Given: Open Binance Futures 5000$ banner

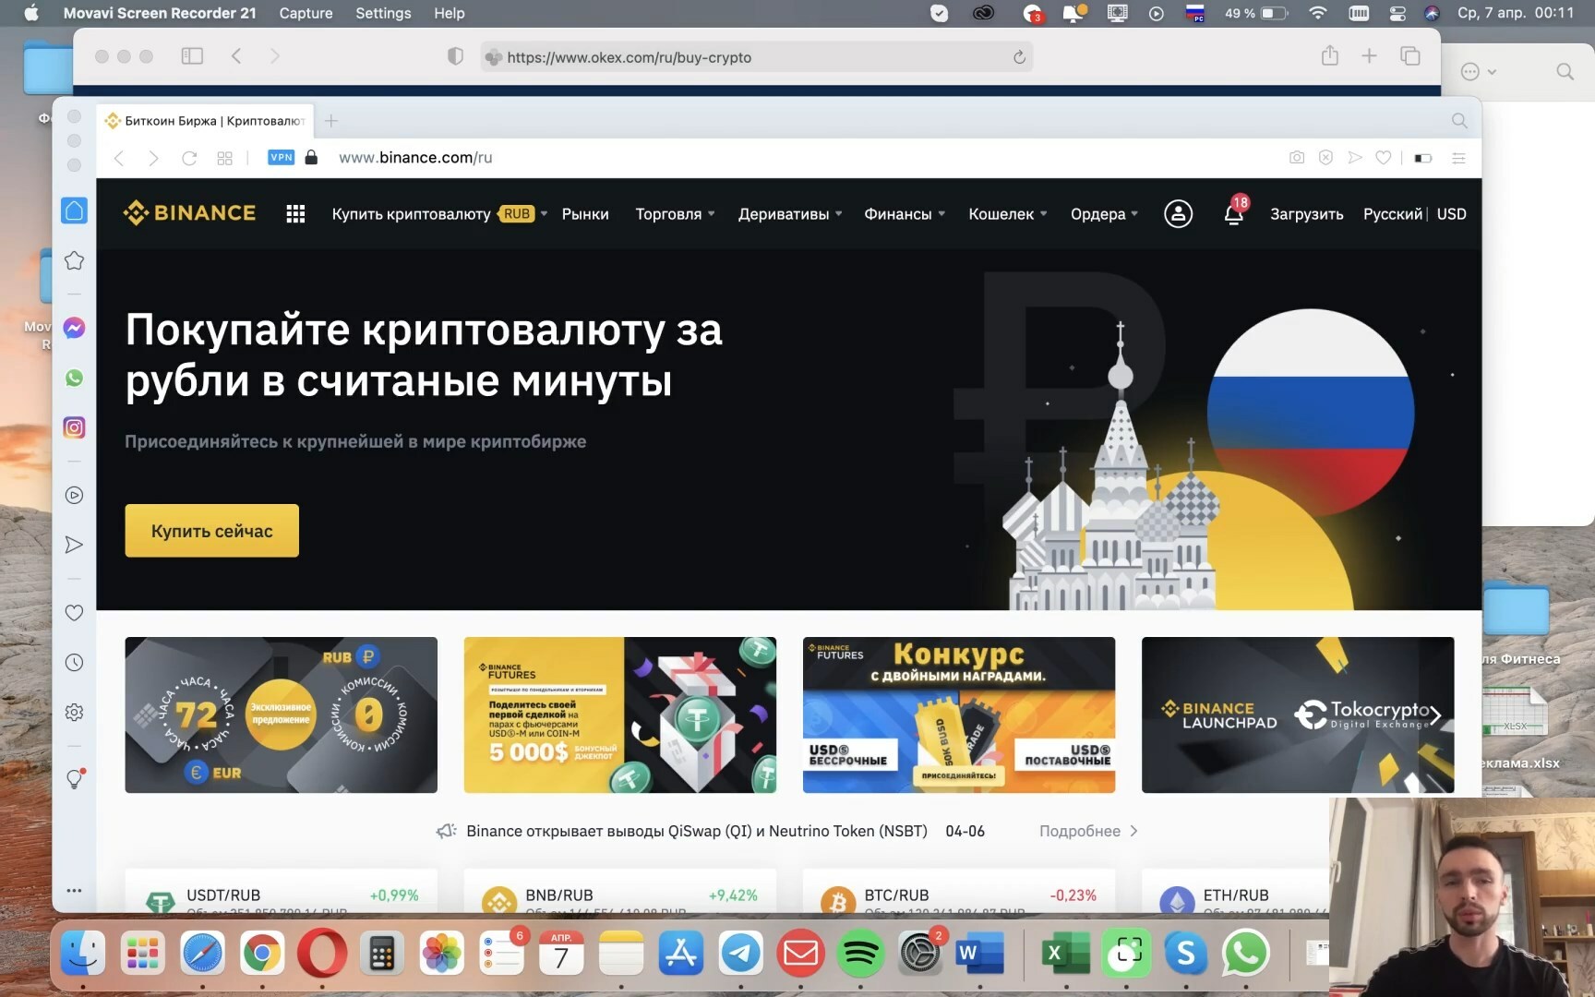Looking at the screenshot, I should pyautogui.click(x=620, y=715).
